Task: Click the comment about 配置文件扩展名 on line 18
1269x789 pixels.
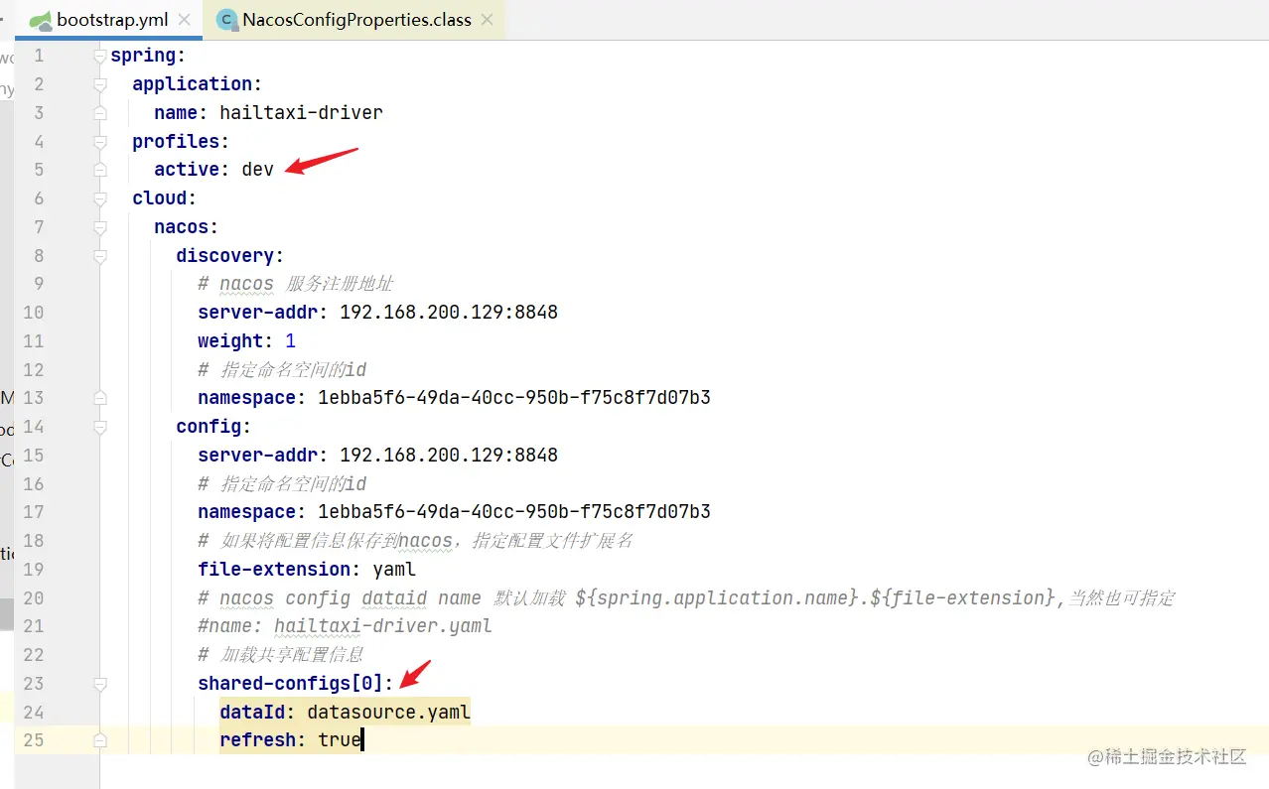Action: [x=415, y=541]
